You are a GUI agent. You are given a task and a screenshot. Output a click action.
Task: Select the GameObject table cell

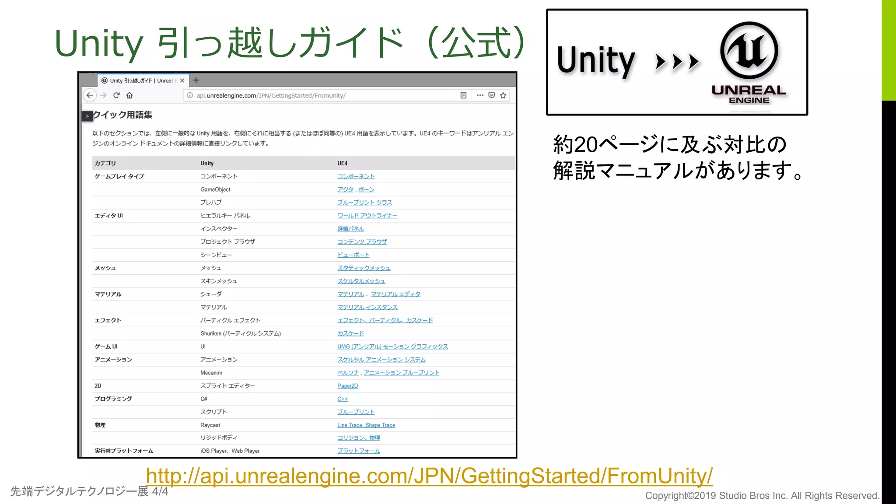tap(215, 189)
